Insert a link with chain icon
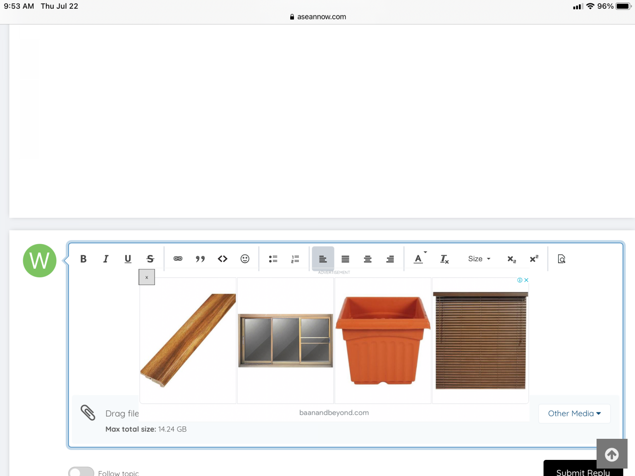635x476 pixels. (178, 259)
